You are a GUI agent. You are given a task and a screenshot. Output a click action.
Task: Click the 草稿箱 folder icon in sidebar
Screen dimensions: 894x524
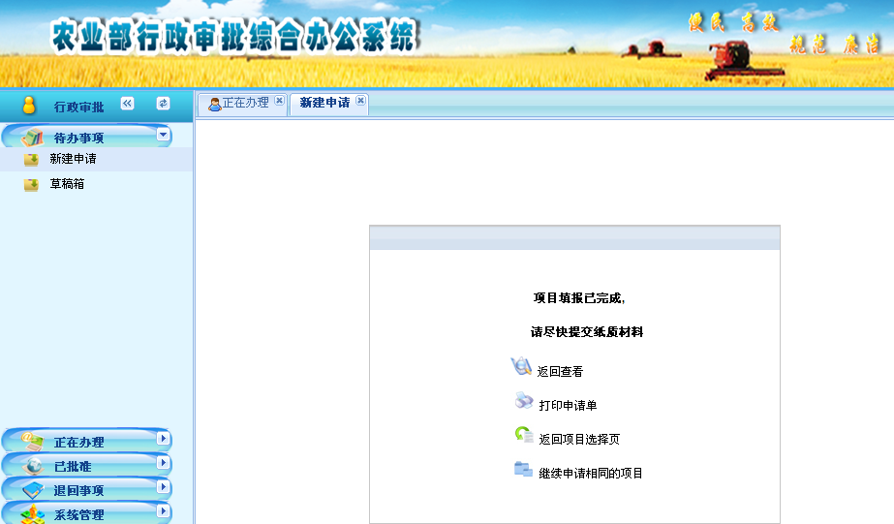pyautogui.click(x=31, y=184)
